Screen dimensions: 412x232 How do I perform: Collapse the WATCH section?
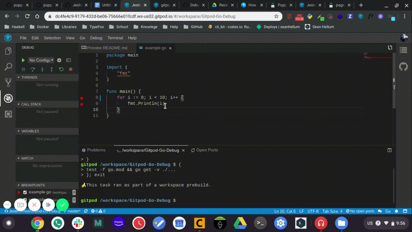click(x=28, y=158)
